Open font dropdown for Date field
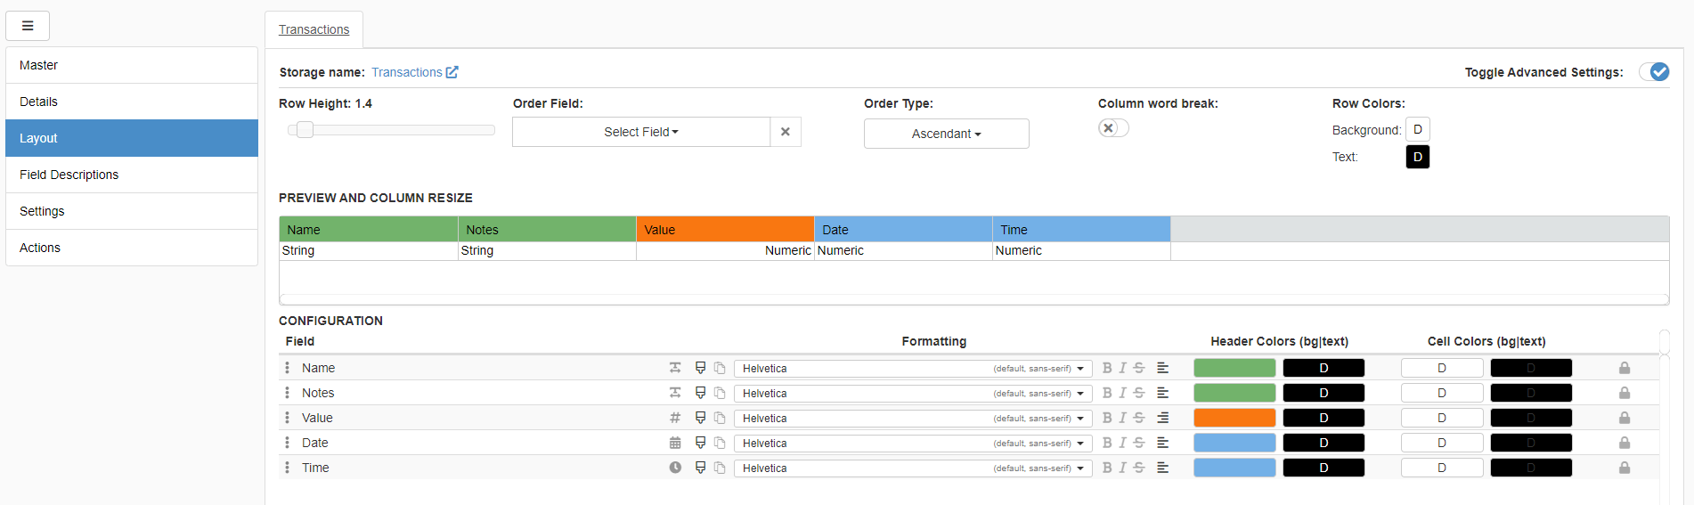The height and width of the screenshot is (505, 1694). point(913,443)
